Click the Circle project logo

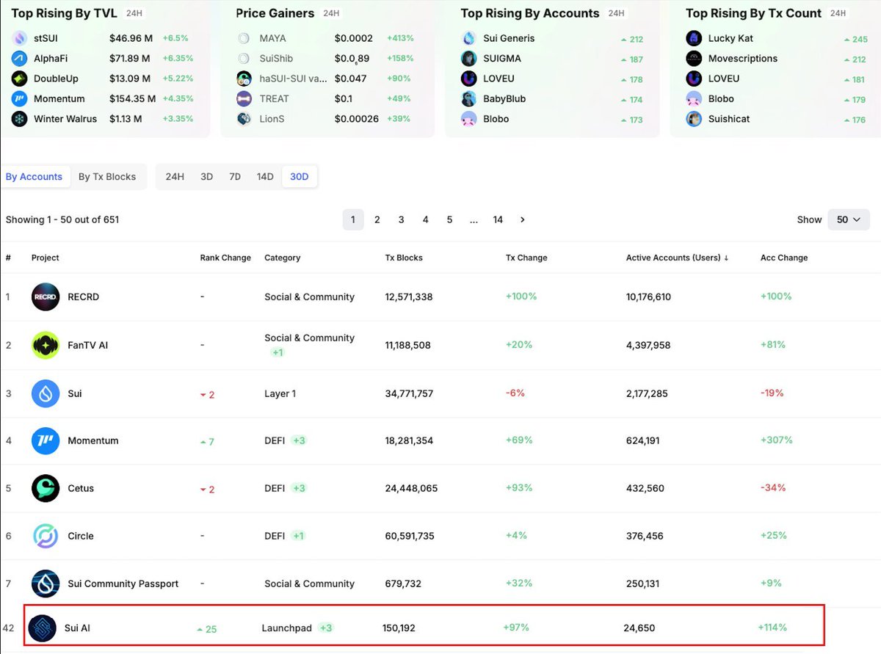(46, 536)
